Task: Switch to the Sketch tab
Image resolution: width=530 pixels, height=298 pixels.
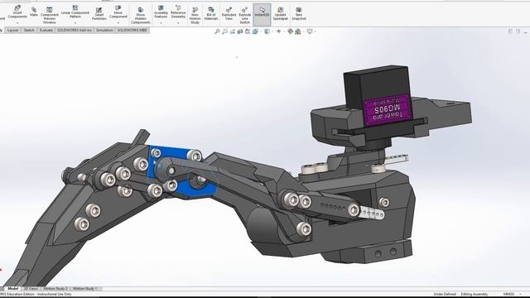Action: pyautogui.click(x=29, y=30)
